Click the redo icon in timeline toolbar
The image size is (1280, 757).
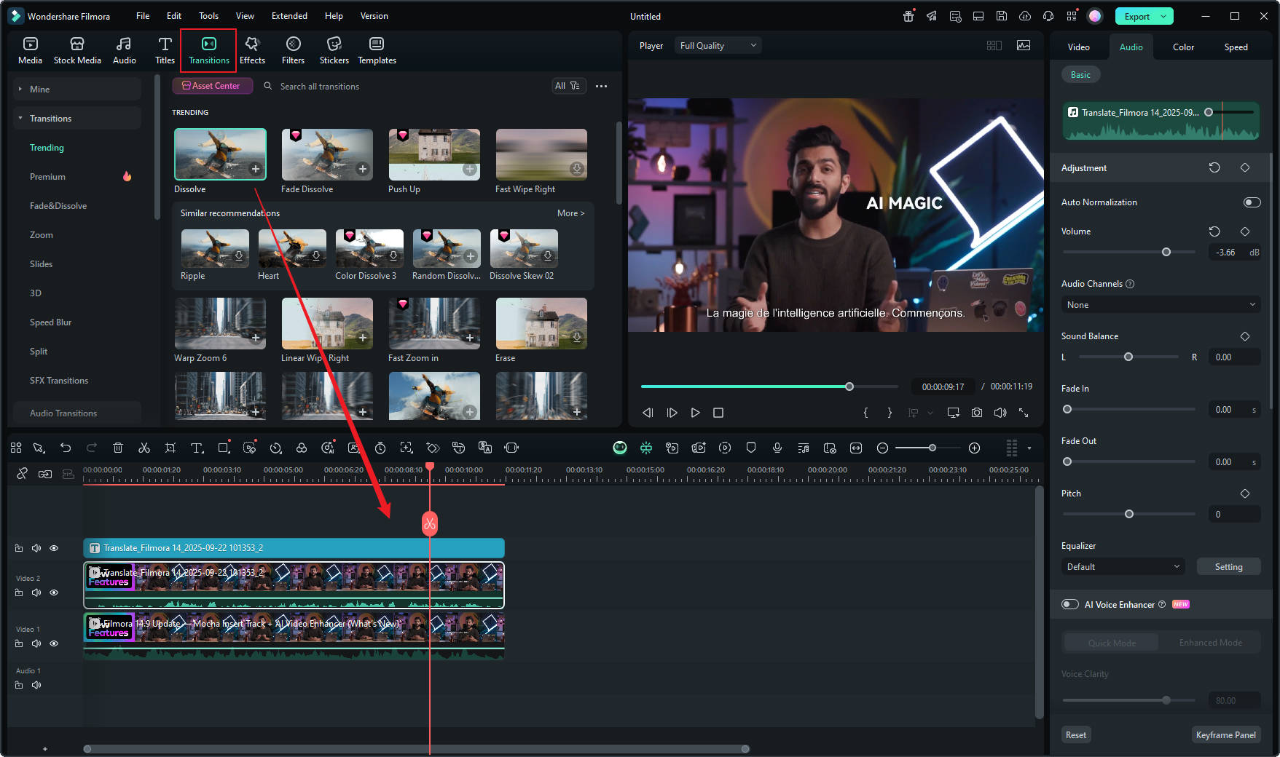(x=92, y=448)
